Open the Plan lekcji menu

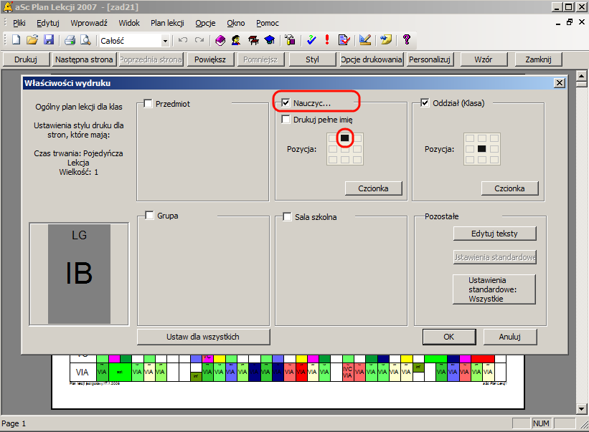[x=168, y=23]
